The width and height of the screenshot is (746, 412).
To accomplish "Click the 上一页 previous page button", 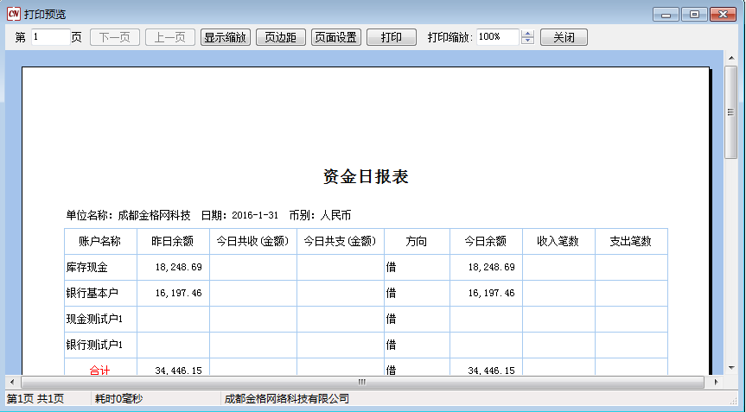I will pos(169,37).
